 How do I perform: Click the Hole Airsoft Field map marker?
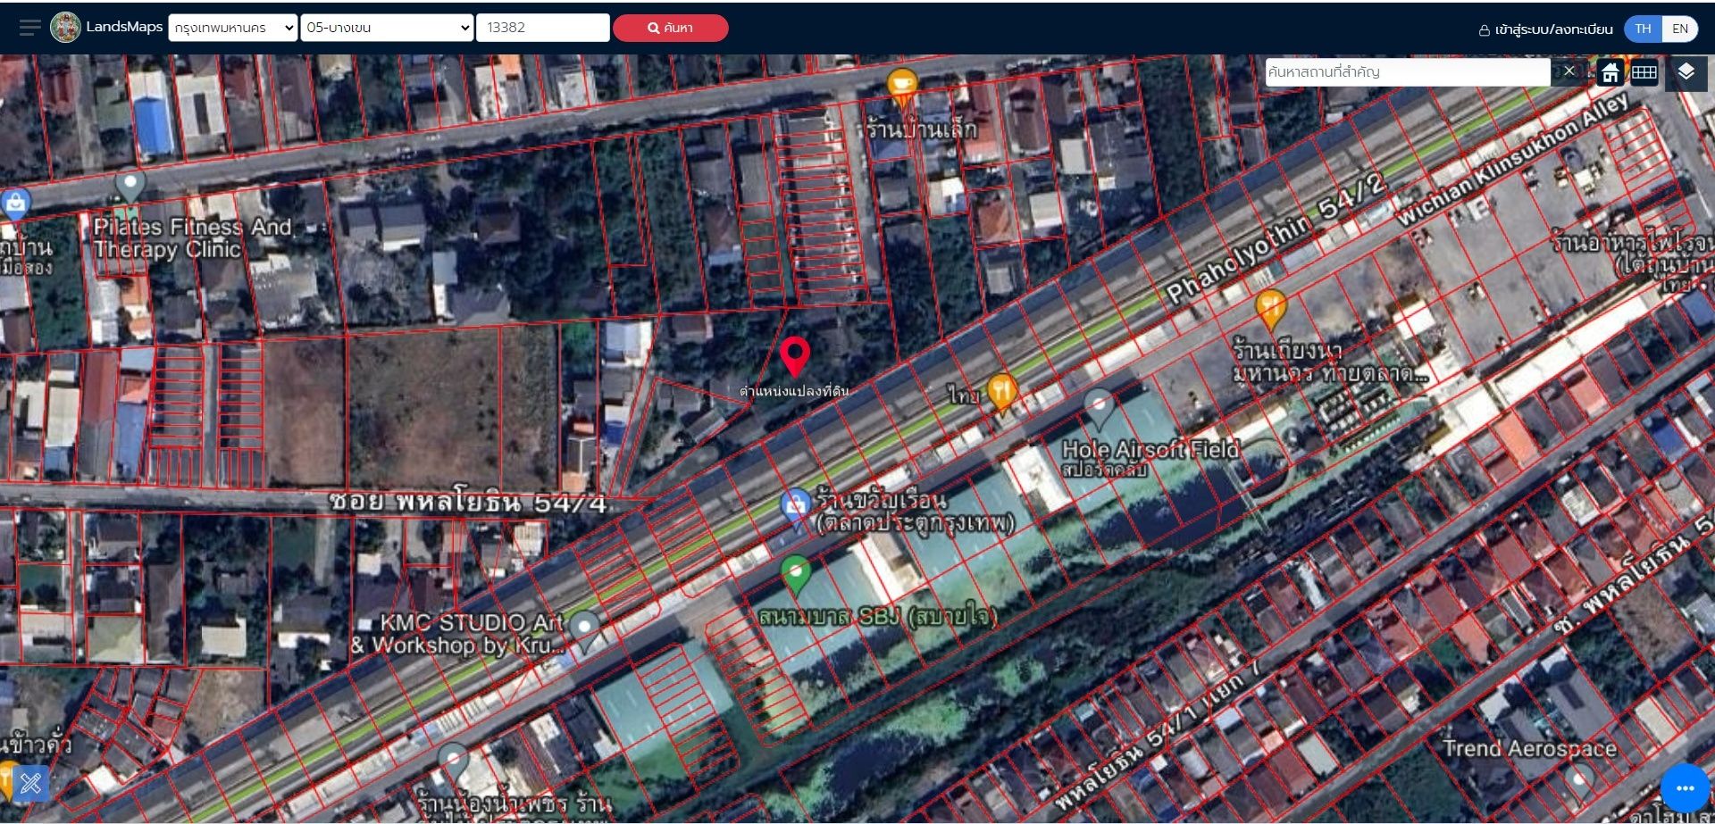pos(1099,408)
